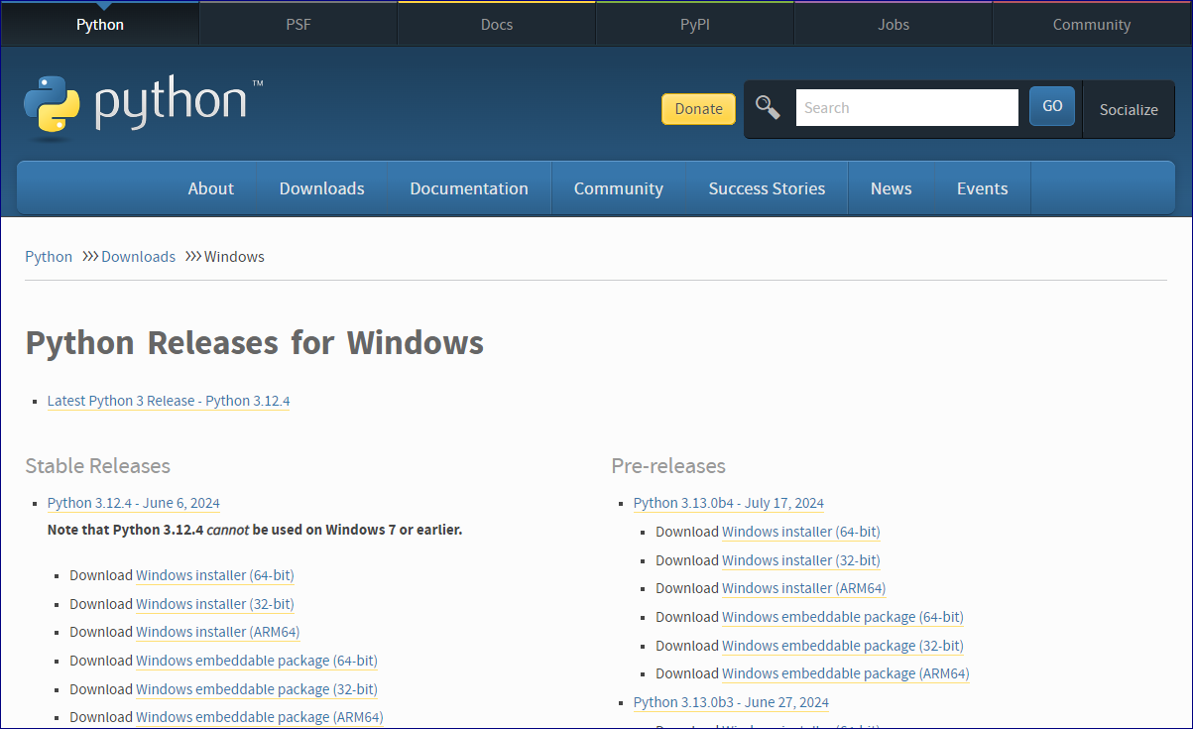The image size is (1193, 729).
Task: Click the Pre-releases heading
Action: (668, 466)
